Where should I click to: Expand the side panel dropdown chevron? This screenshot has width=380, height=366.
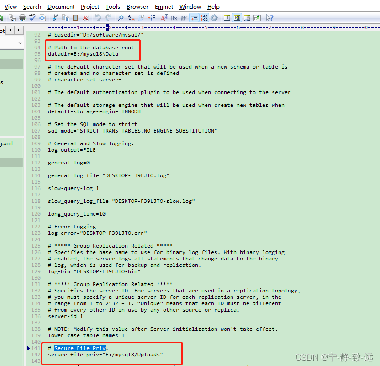click(20, 43)
